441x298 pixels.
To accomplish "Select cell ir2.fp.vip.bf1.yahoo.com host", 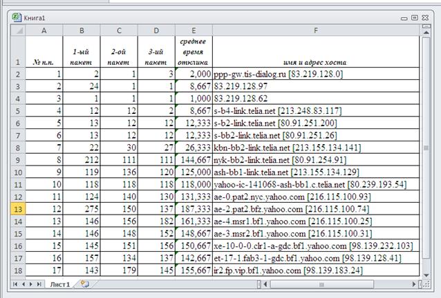I will coord(316,270).
